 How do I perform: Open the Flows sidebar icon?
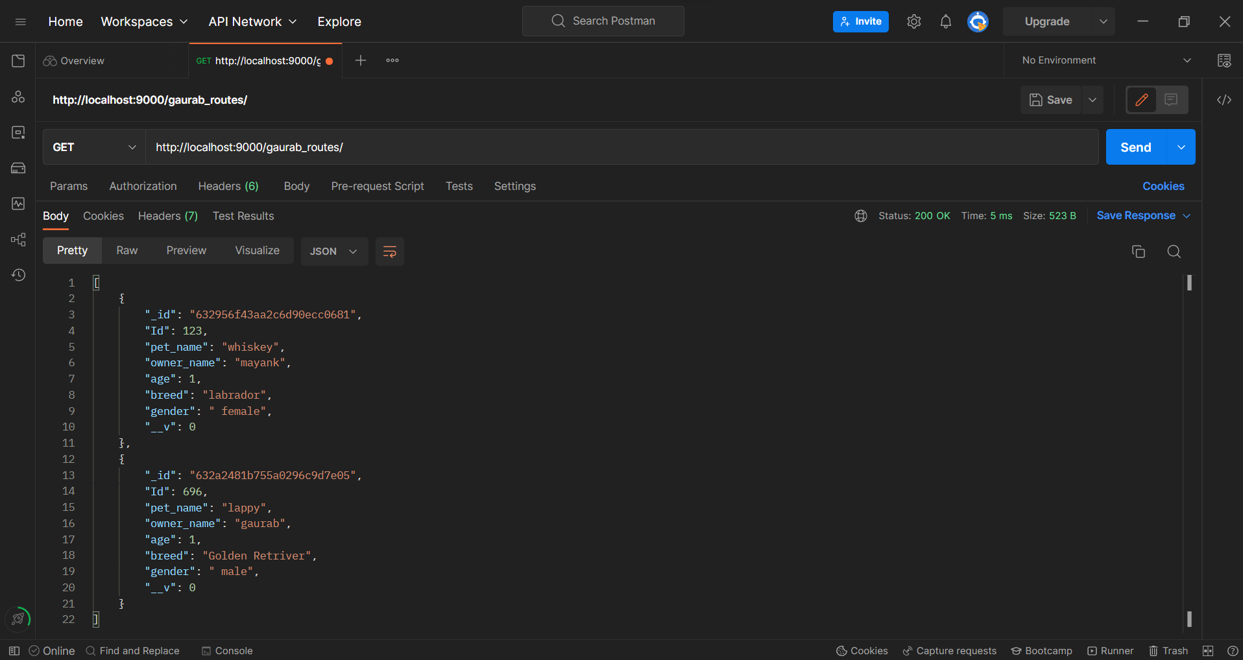point(18,240)
